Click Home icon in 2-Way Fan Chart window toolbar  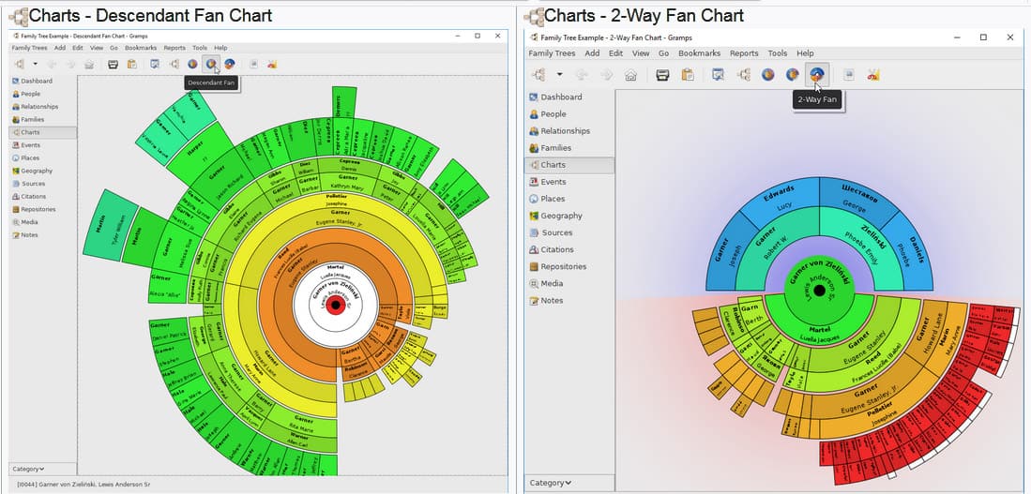[630, 75]
